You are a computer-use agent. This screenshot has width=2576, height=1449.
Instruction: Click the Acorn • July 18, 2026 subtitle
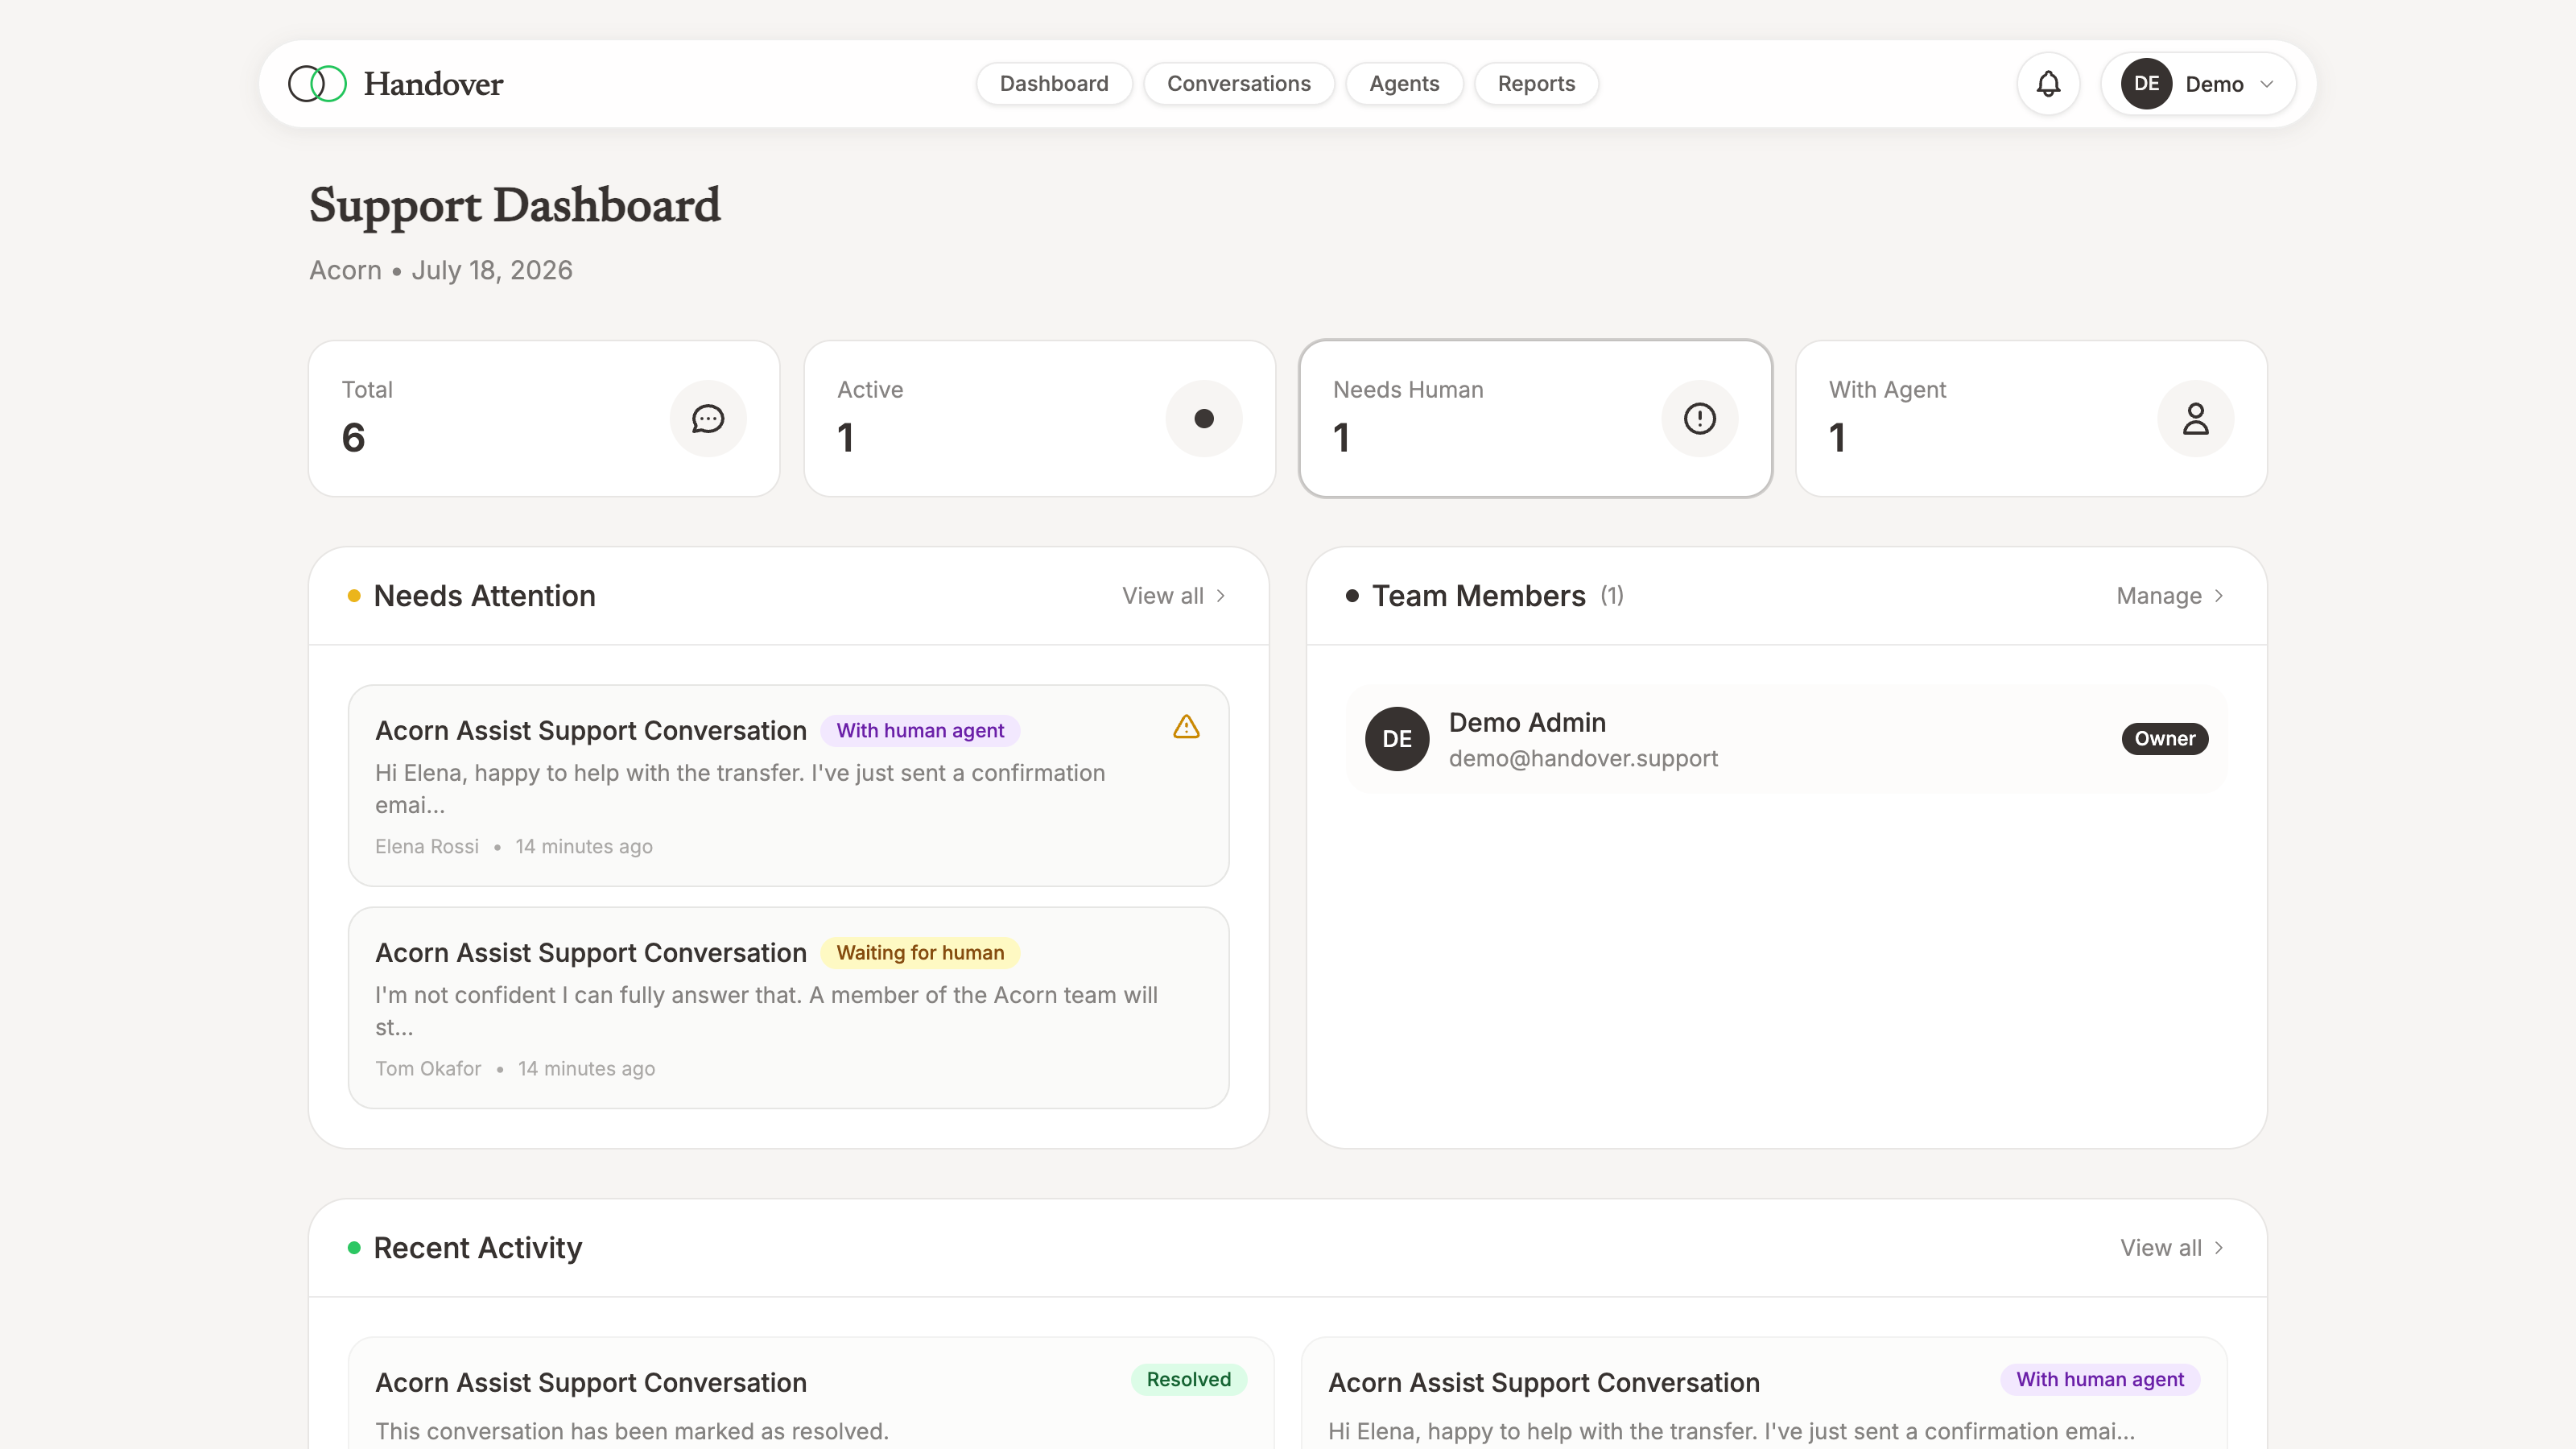441,271
